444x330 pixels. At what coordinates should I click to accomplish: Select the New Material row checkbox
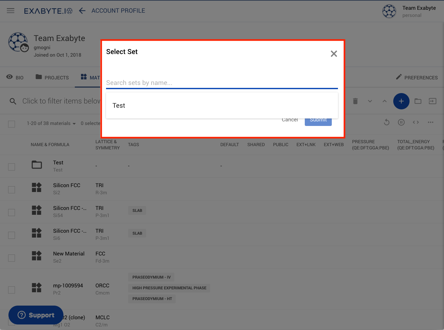[x=12, y=258]
